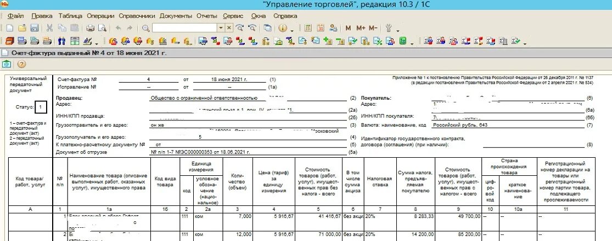This screenshot has width=612, height=241.
Task: Open the Отчеты menu
Action: tap(206, 16)
